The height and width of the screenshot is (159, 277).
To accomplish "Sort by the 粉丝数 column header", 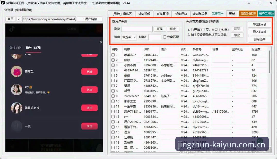I will pyautogui.click(x=258, y=49).
